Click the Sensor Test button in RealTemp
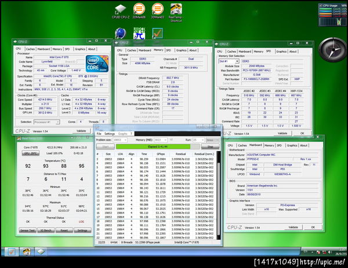Screen dimensions: 348x268 (x=28, y=230)
